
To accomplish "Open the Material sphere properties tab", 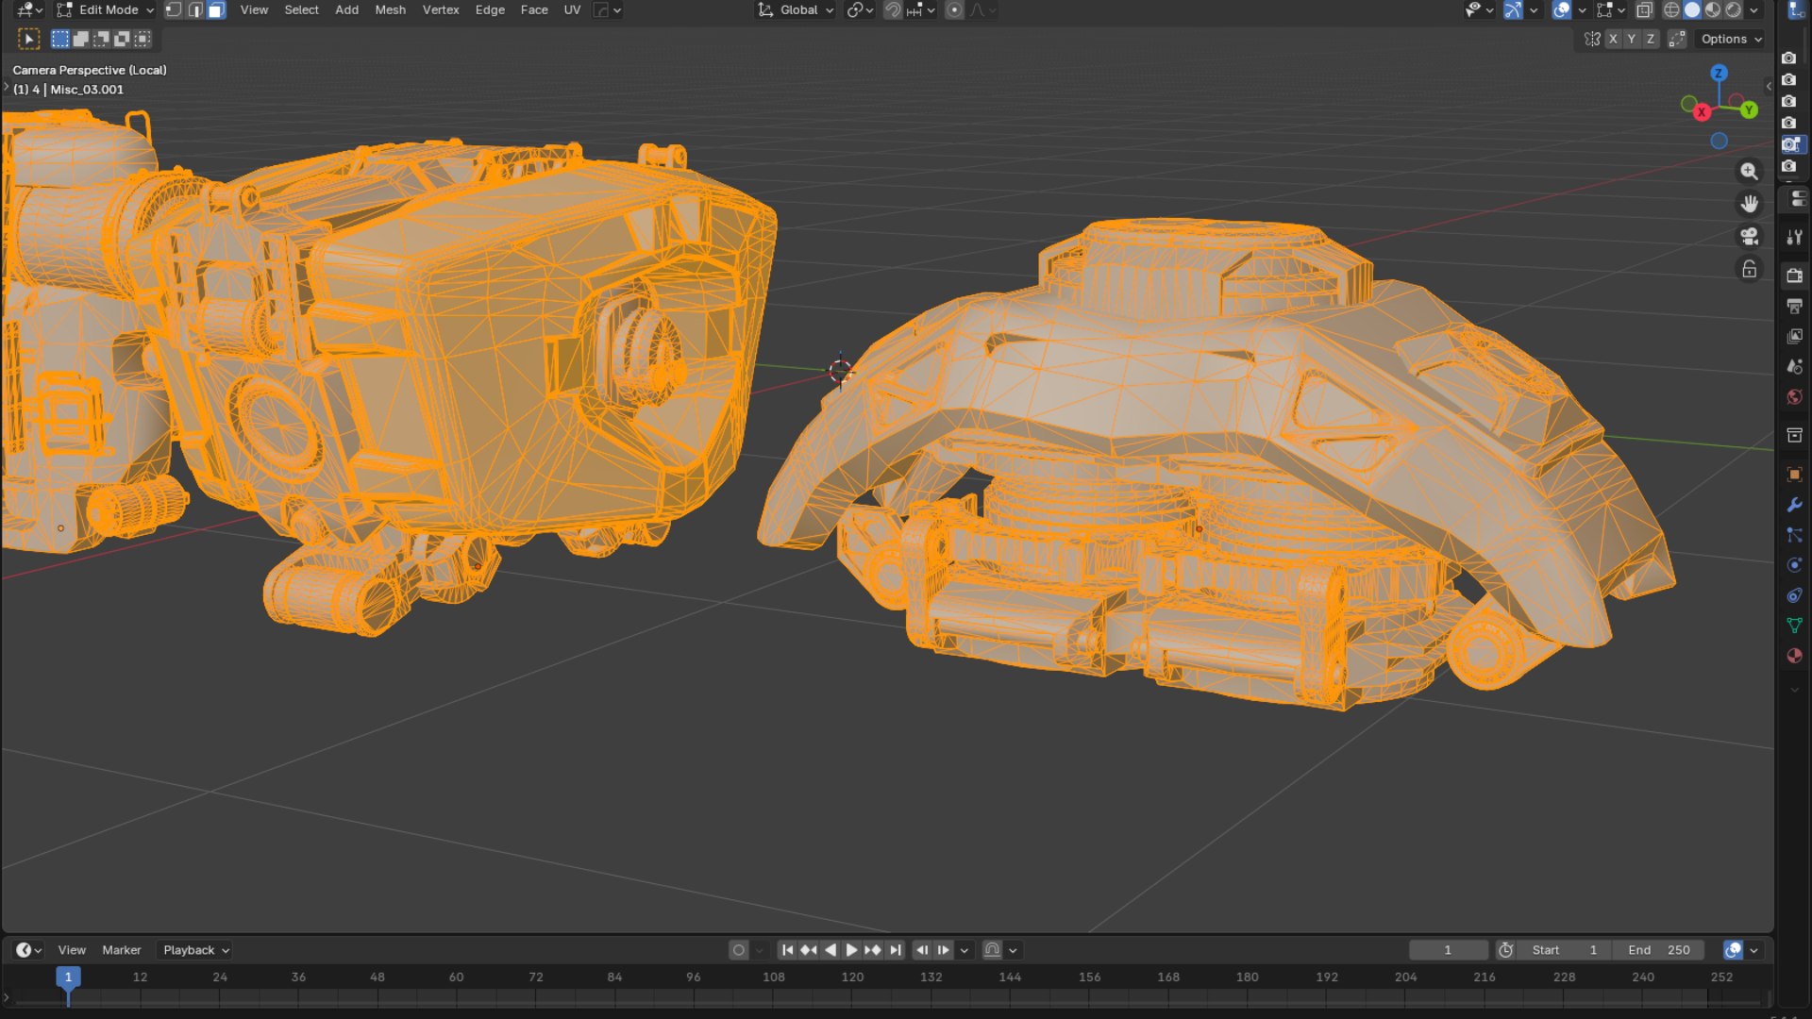I will coord(1794,656).
